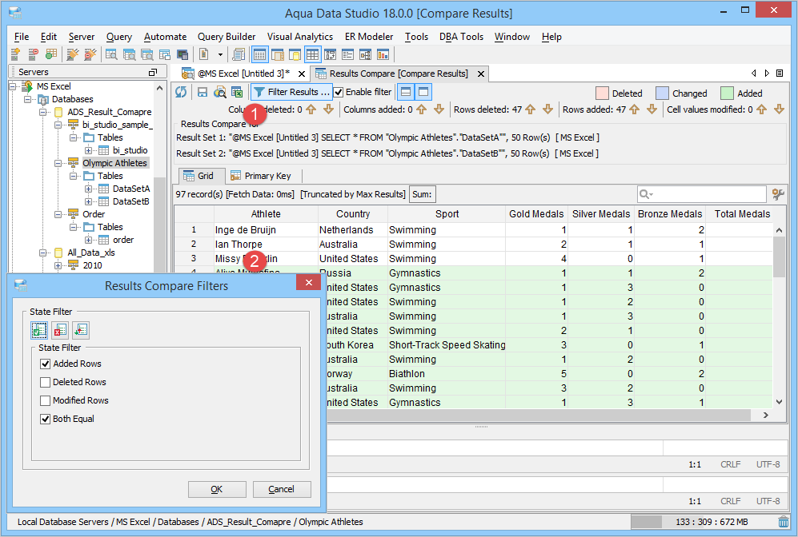Click the green Added color swatch
Screen dimensions: 798x537
727,93
